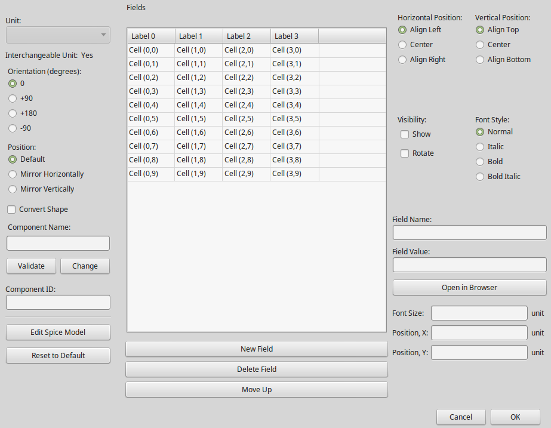551x428 pixels.
Task: Open the Unit dropdown
Action: (x=58, y=35)
